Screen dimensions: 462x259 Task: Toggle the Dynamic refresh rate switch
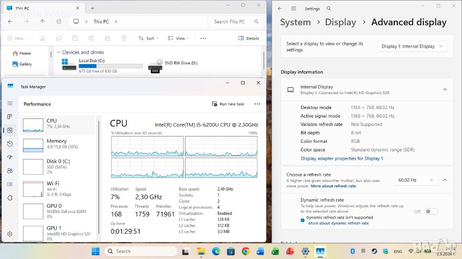431,211
